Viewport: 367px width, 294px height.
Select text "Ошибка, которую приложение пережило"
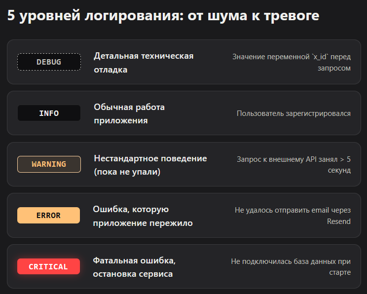(x=143, y=216)
